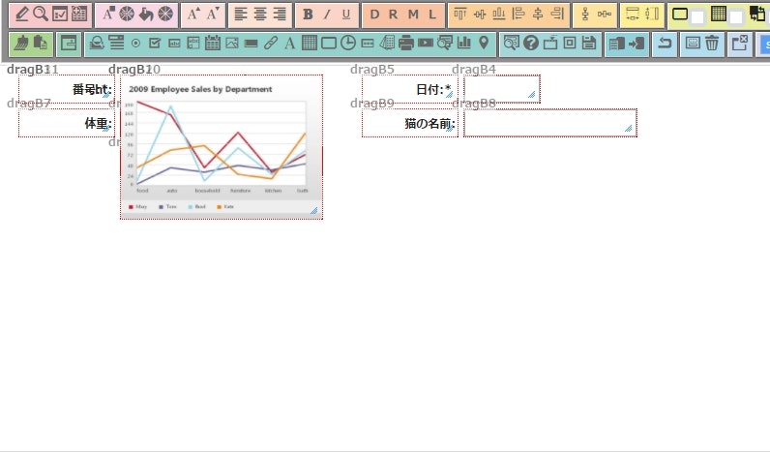The image size is (770, 452).
Task: Align selected elements to left edge
Action: [x=518, y=15]
